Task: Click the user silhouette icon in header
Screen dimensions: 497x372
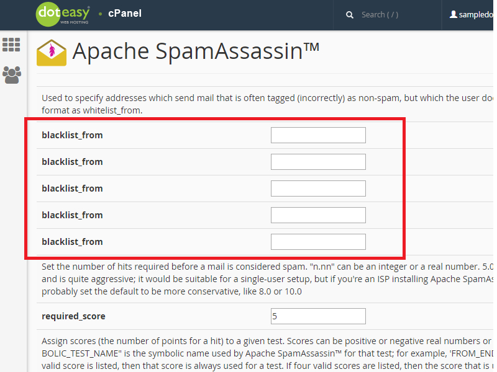Action: 454,14
